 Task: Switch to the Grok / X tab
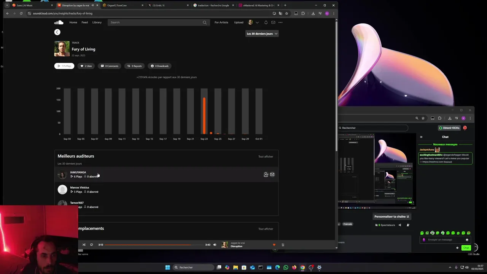[x=167, y=5]
